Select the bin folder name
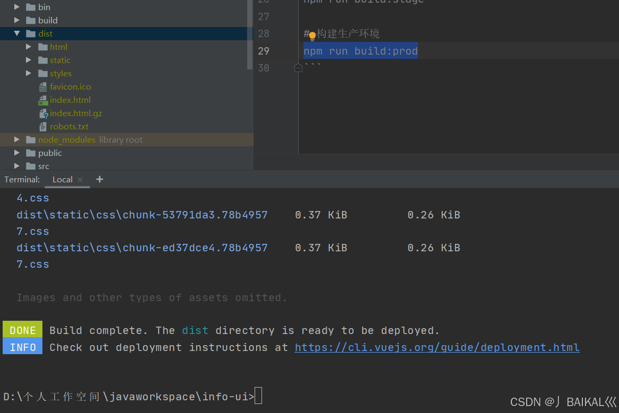 pos(44,7)
